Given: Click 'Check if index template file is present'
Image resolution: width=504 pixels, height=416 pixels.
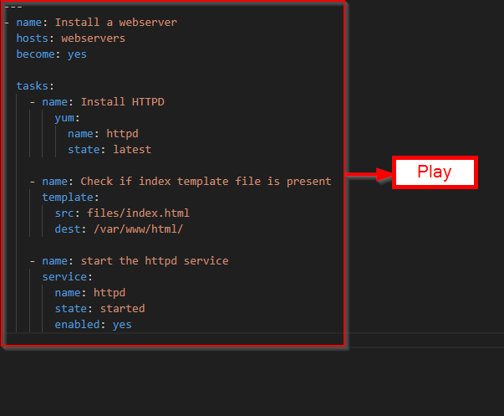Looking at the screenshot, I should (206, 182).
